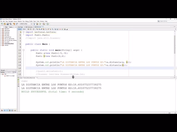177x132 pixels.
Task: Click the History view button
Action: tap(24, 29)
